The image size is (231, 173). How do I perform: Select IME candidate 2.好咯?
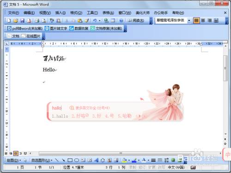point(80,116)
